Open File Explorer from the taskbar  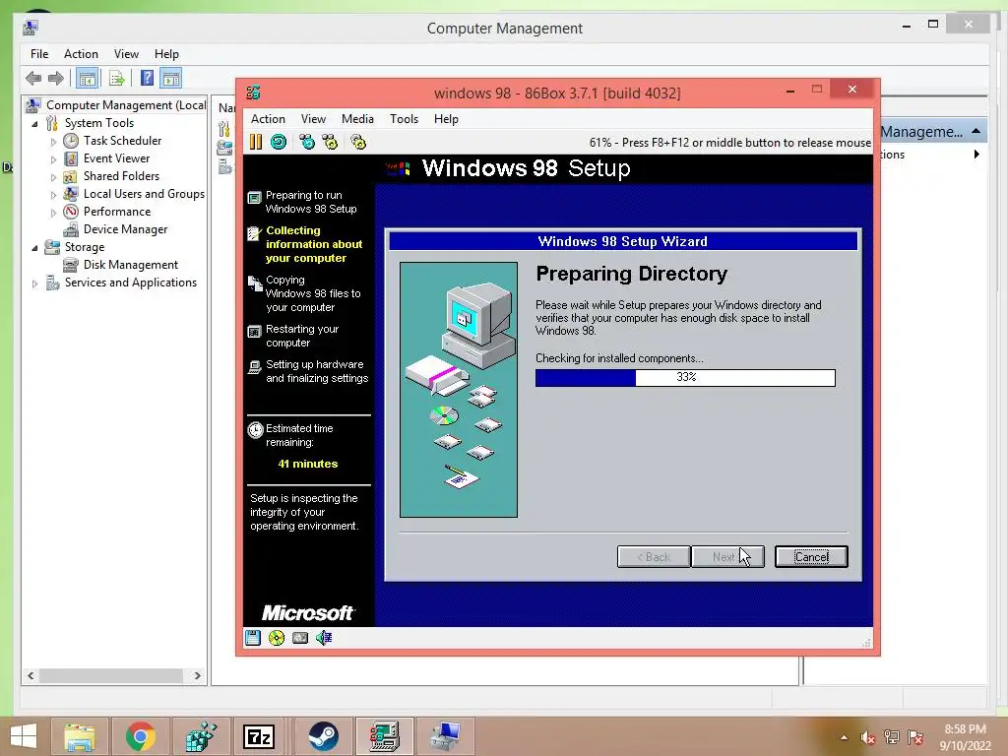point(80,736)
